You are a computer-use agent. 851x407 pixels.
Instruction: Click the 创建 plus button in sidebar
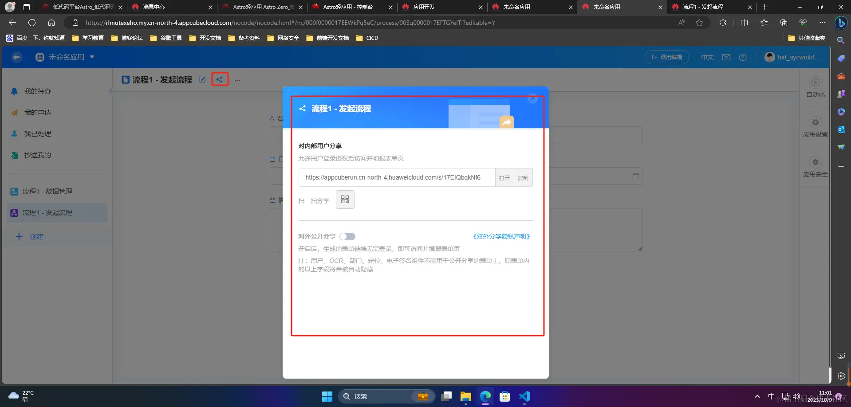30,237
